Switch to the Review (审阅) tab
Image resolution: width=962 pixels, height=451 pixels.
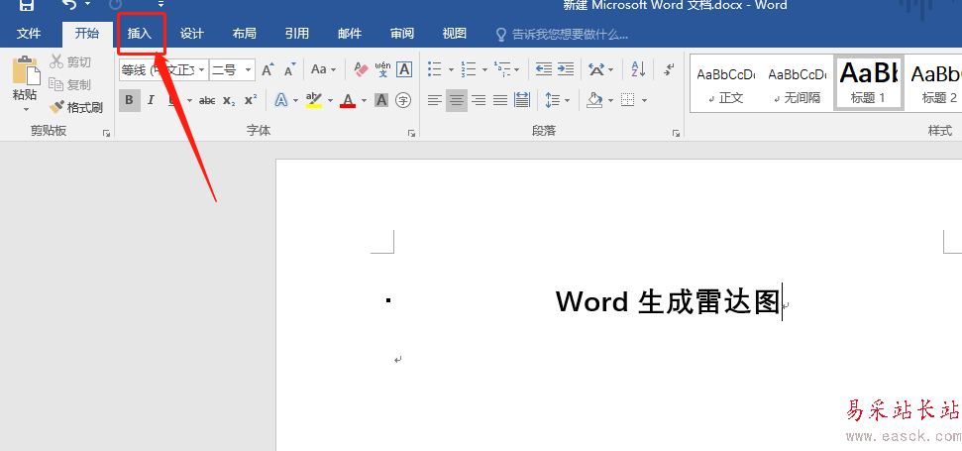pos(402,34)
